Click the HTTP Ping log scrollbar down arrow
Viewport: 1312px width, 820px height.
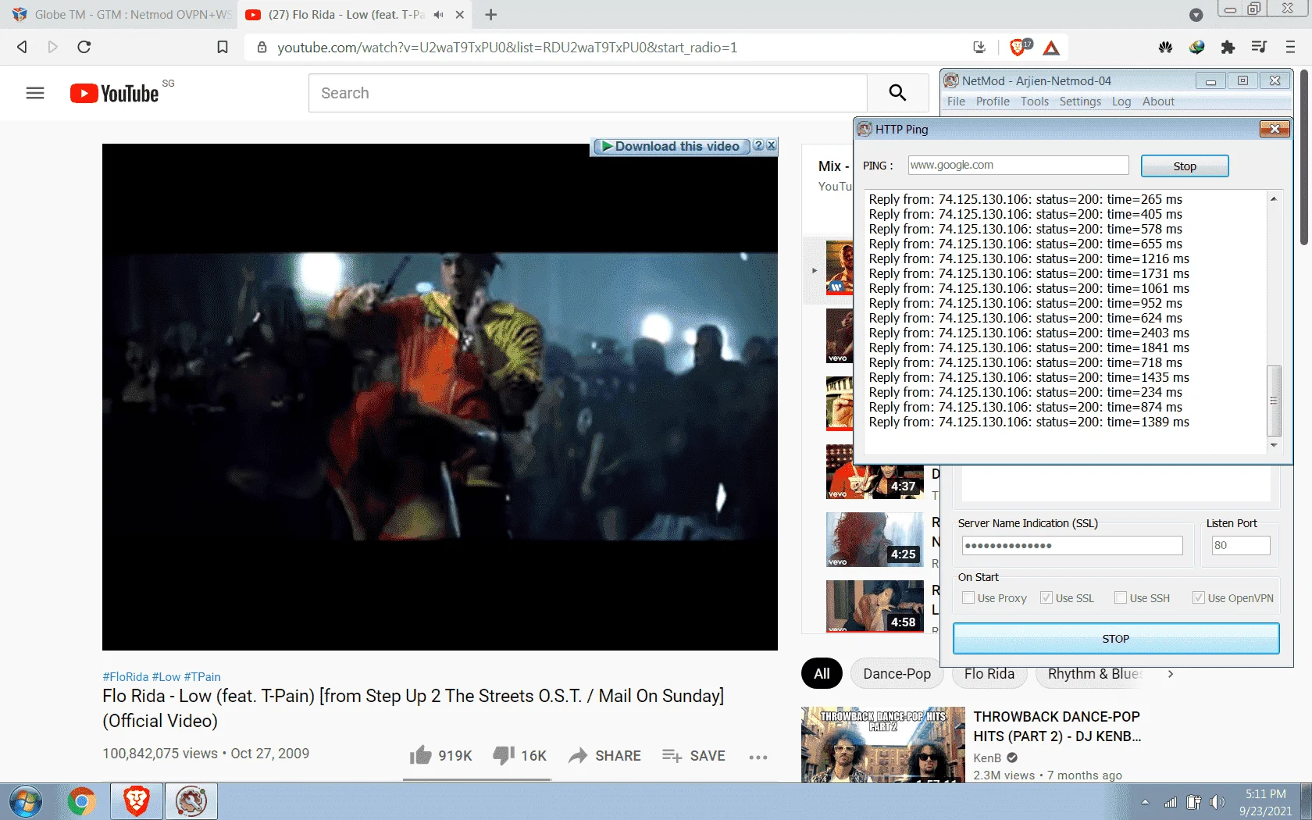(1274, 445)
